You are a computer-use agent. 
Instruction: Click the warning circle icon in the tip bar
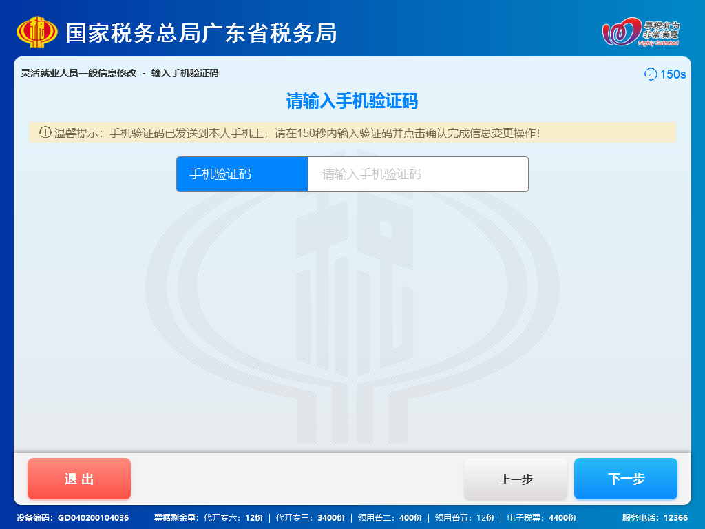tap(44, 134)
